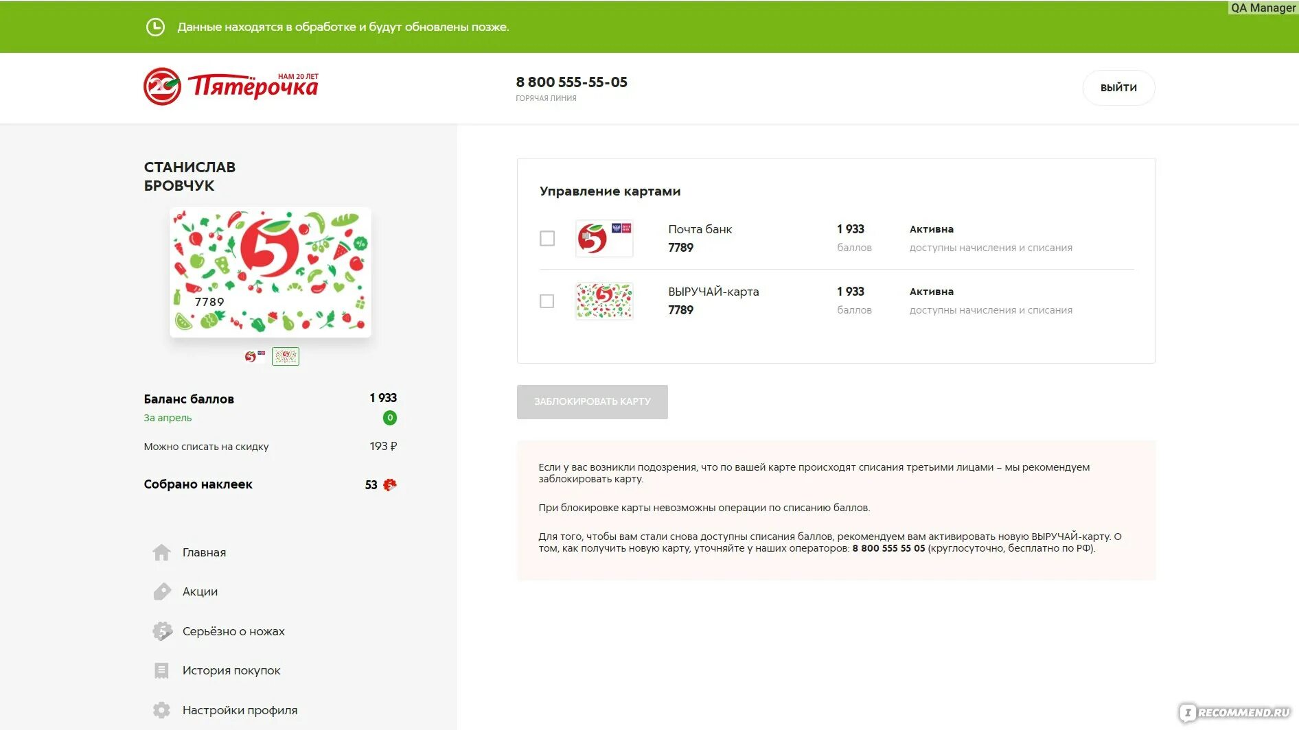Click ВЫРУЧАЙ-карта card name

(713, 292)
